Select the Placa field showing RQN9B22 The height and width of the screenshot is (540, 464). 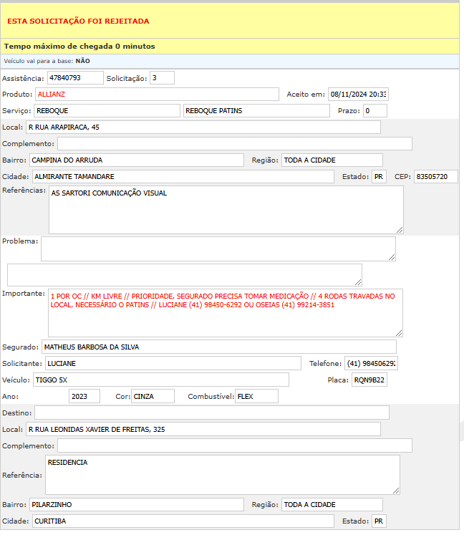369,380
